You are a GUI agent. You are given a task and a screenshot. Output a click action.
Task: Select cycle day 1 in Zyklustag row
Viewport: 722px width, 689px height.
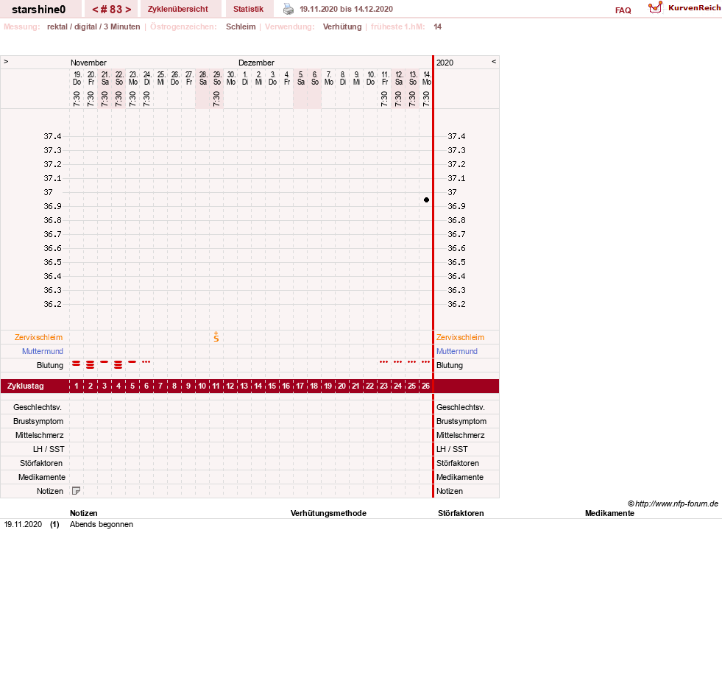[77, 386]
